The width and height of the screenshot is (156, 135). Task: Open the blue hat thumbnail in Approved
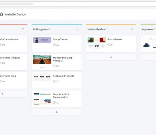[149, 43]
